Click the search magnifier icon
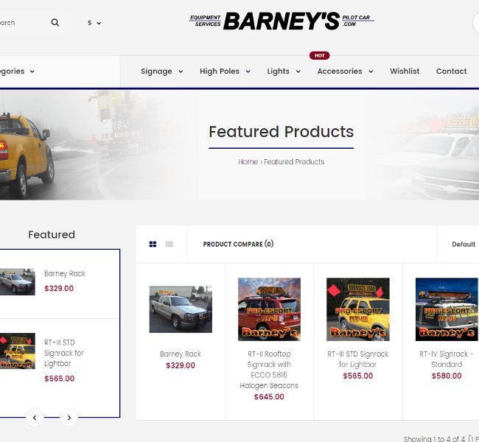 (55, 23)
